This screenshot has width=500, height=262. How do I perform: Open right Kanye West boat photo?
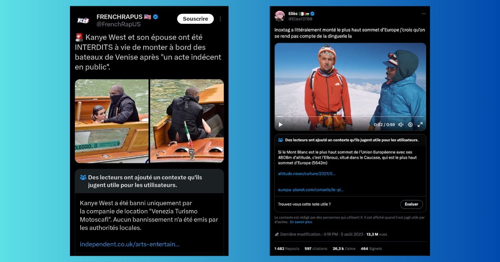187,121
